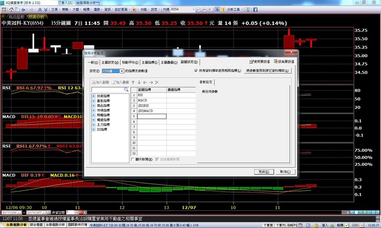
Task: Click the delete X icon in indicator toolbar
Action: [157, 82]
